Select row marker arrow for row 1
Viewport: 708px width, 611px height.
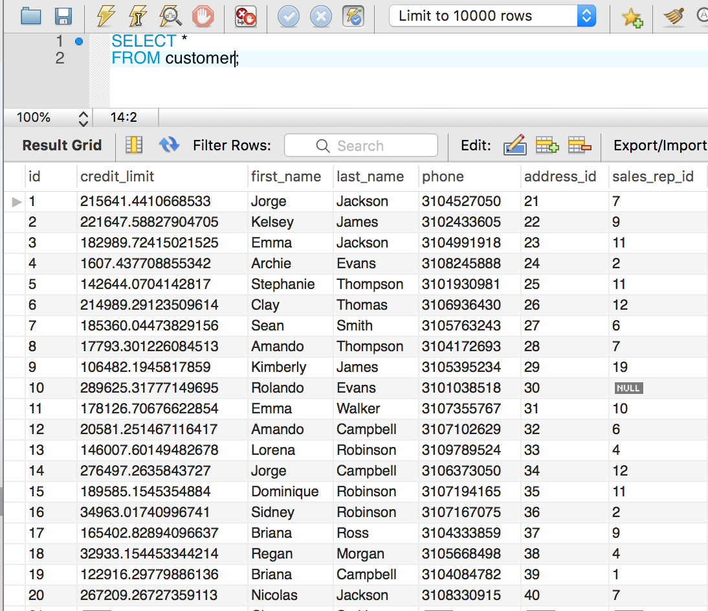16,202
